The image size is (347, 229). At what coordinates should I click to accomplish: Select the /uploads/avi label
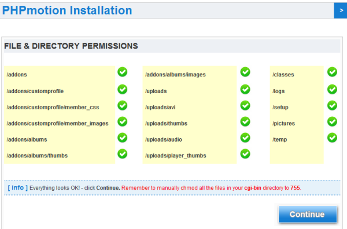(160, 108)
